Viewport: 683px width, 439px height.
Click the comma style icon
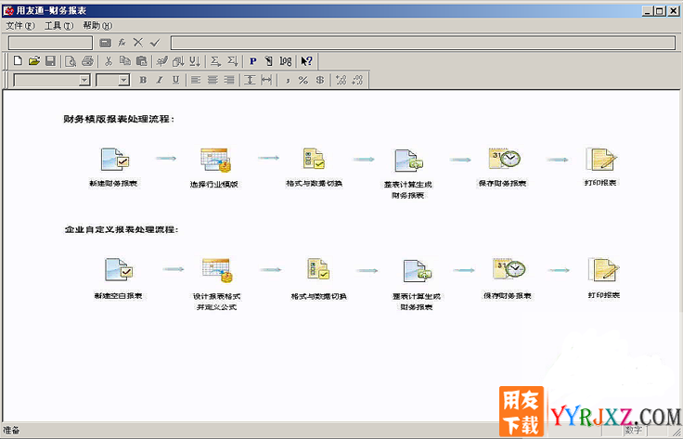288,80
